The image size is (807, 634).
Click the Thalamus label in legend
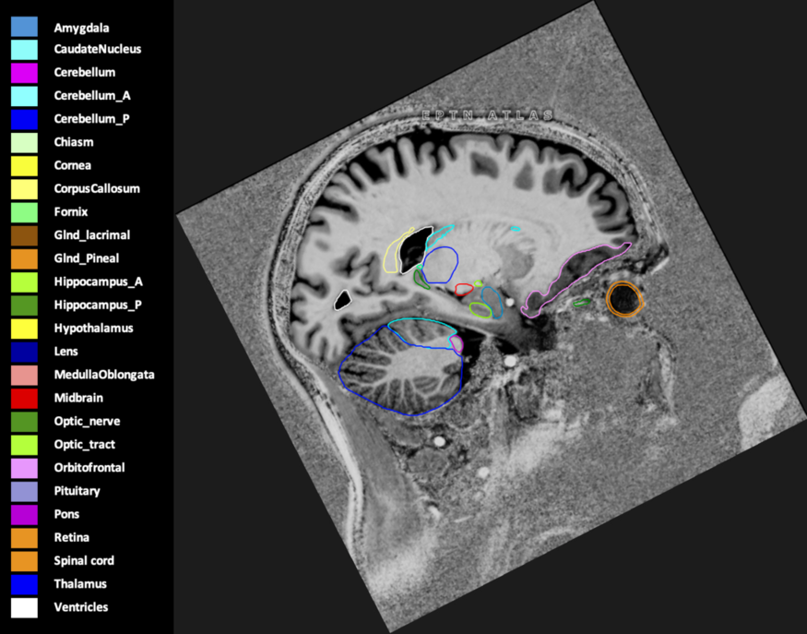point(80,584)
